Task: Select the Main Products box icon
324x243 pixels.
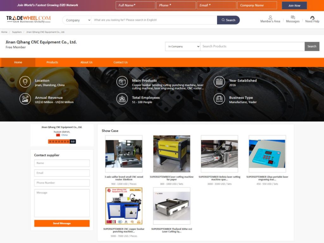Action: point(122,82)
